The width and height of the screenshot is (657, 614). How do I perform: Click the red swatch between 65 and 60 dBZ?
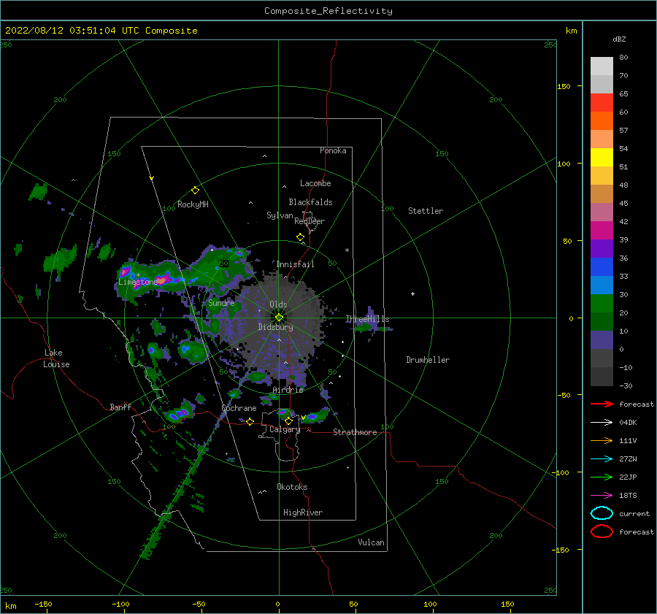(602, 103)
